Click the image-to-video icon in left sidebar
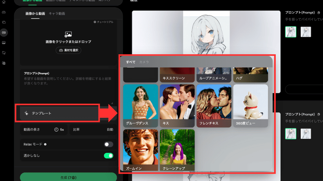Viewport: 323px width, 181px height. (x=4, y=32)
